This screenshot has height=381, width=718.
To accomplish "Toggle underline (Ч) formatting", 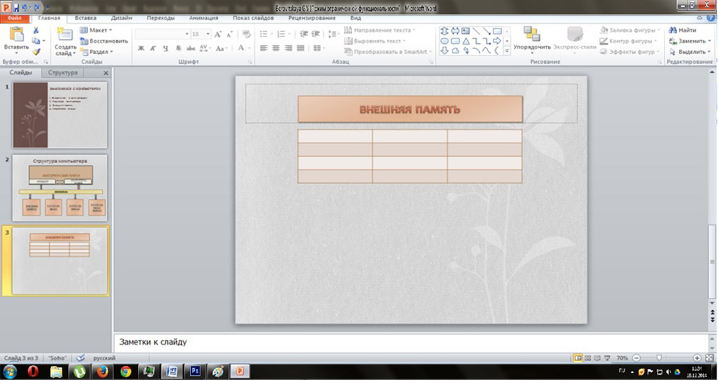I will pos(166,48).
